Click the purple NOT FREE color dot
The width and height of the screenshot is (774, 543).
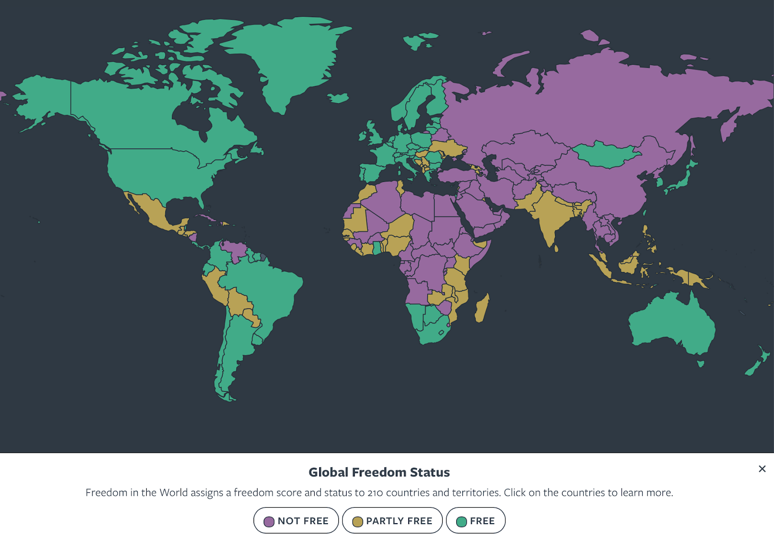269,521
